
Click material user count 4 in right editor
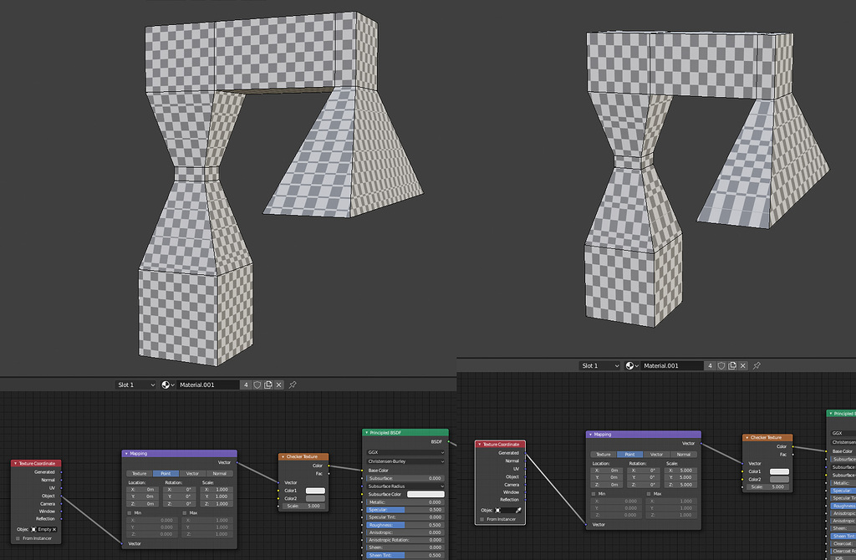tap(710, 366)
